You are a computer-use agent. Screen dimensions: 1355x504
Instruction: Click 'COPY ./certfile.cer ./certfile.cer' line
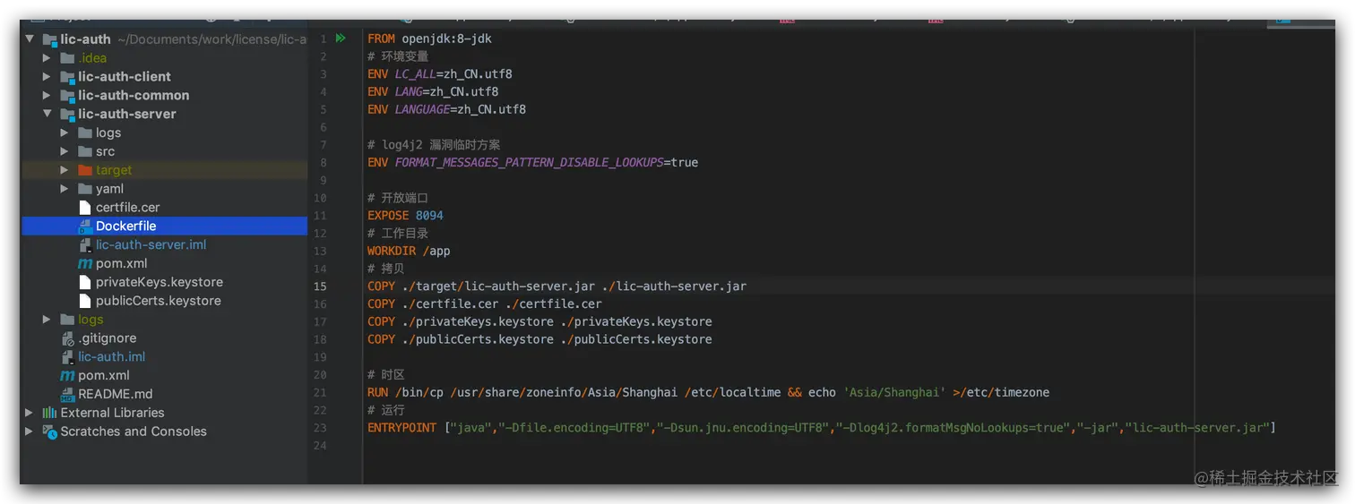pyautogui.click(x=485, y=304)
